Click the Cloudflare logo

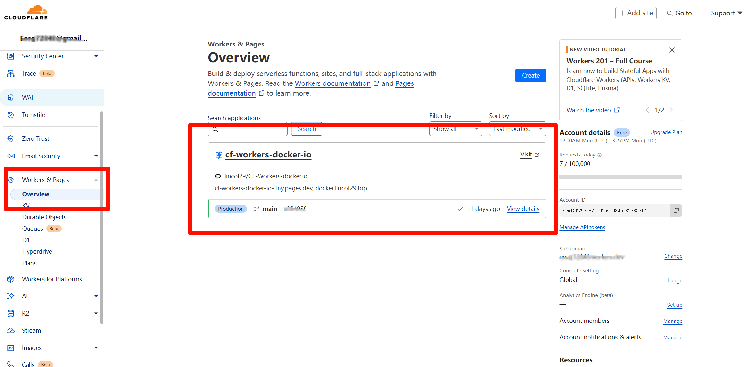26,13
